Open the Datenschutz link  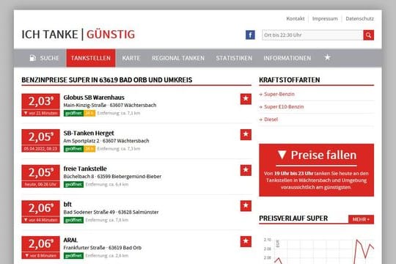[359, 18]
